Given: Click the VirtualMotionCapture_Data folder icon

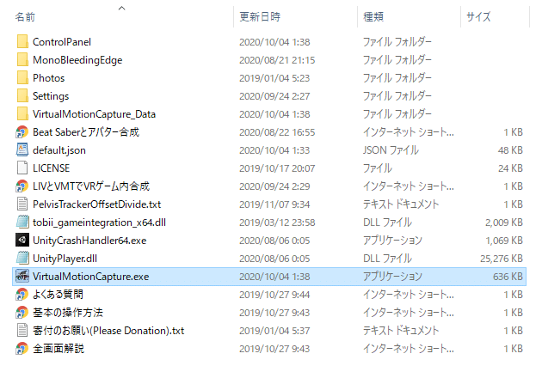Looking at the screenshot, I should (x=22, y=114).
